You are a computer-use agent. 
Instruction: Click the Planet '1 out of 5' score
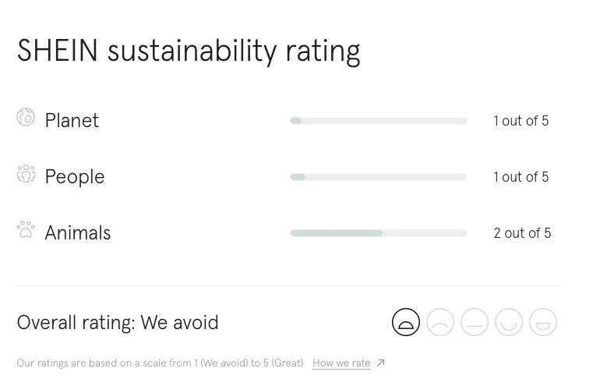(521, 121)
